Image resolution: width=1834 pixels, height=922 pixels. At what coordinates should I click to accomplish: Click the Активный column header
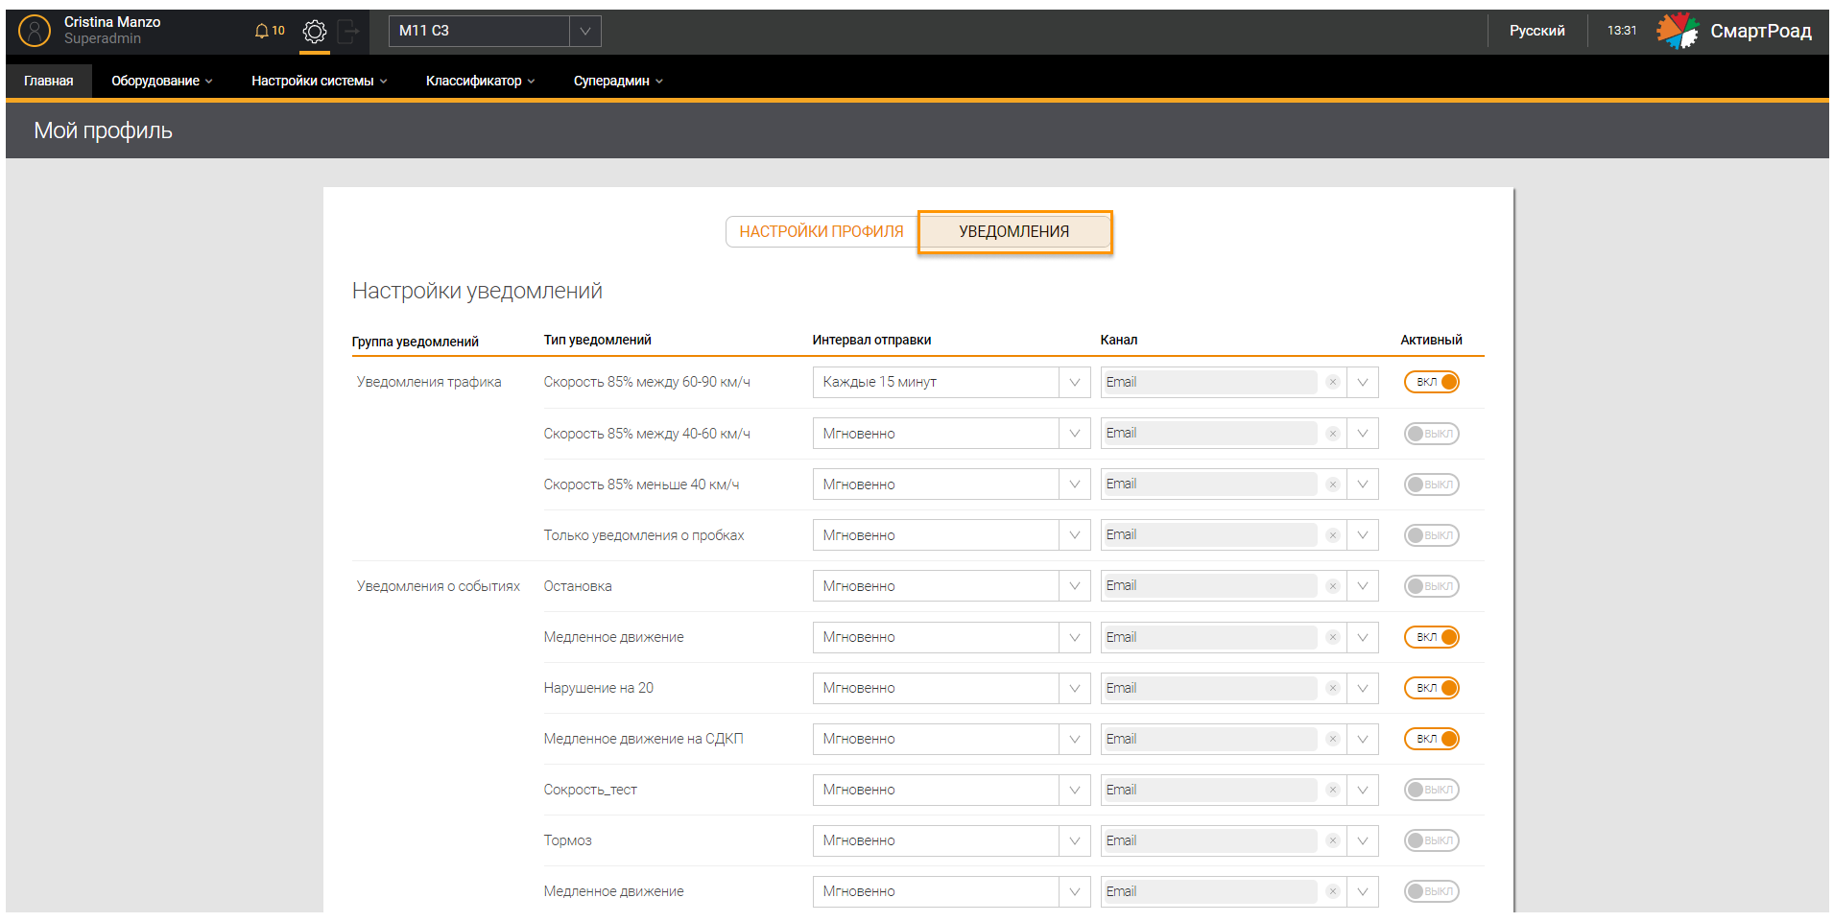point(1431,340)
